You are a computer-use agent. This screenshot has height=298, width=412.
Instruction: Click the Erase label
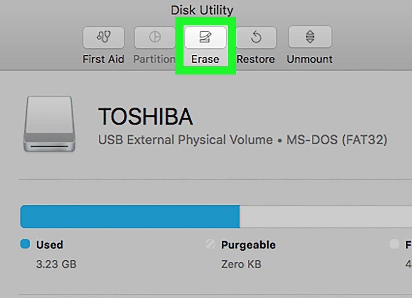(x=205, y=59)
